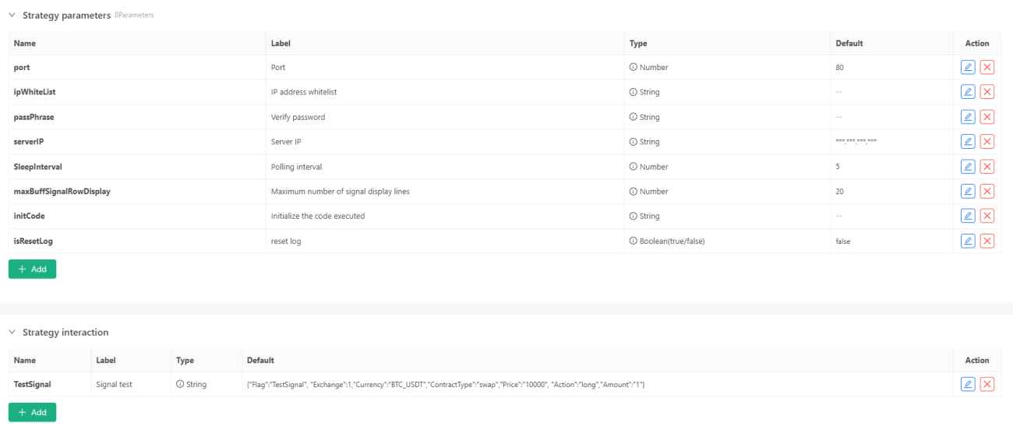Select the port name cell

point(137,68)
